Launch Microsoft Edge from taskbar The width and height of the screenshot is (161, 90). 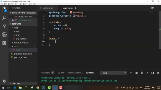(15, 88)
